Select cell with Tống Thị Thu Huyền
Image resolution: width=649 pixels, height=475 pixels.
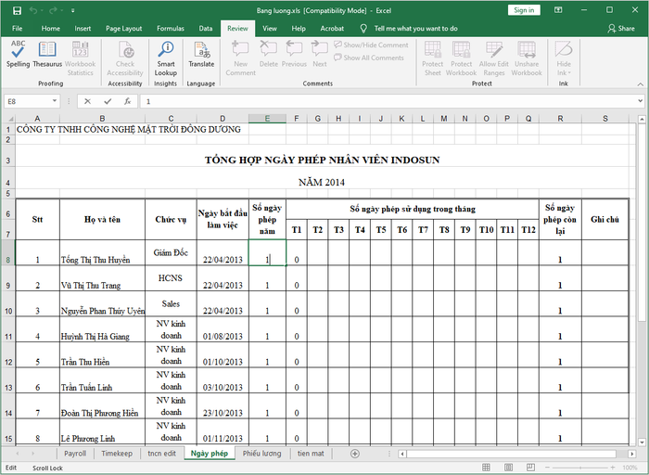point(102,252)
